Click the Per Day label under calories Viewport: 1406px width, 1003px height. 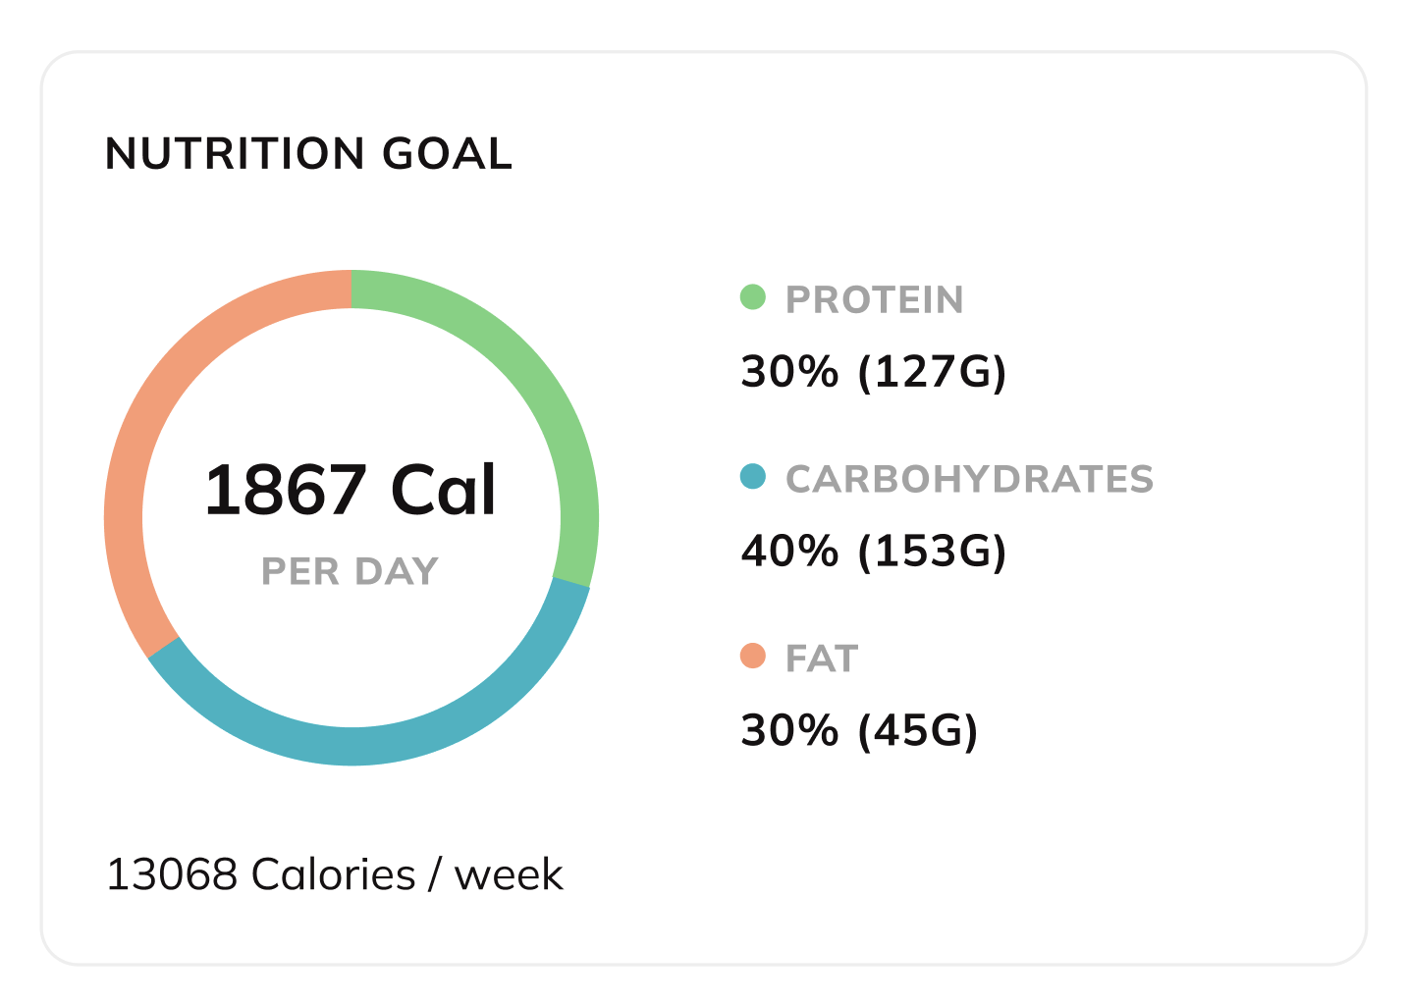[x=350, y=571]
